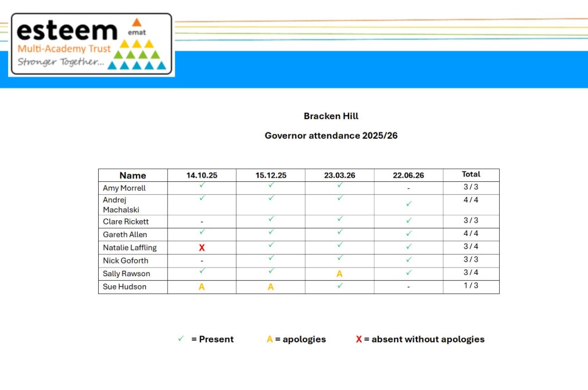Screen dimensions: 588x390
Task: Click the legend text '= apologies'
Action: point(300,339)
